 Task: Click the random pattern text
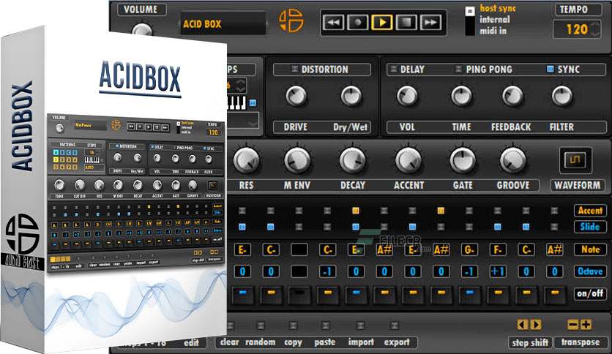click(261, 342)
